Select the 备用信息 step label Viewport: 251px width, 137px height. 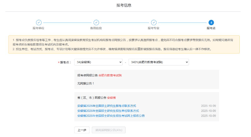point(96,28)
